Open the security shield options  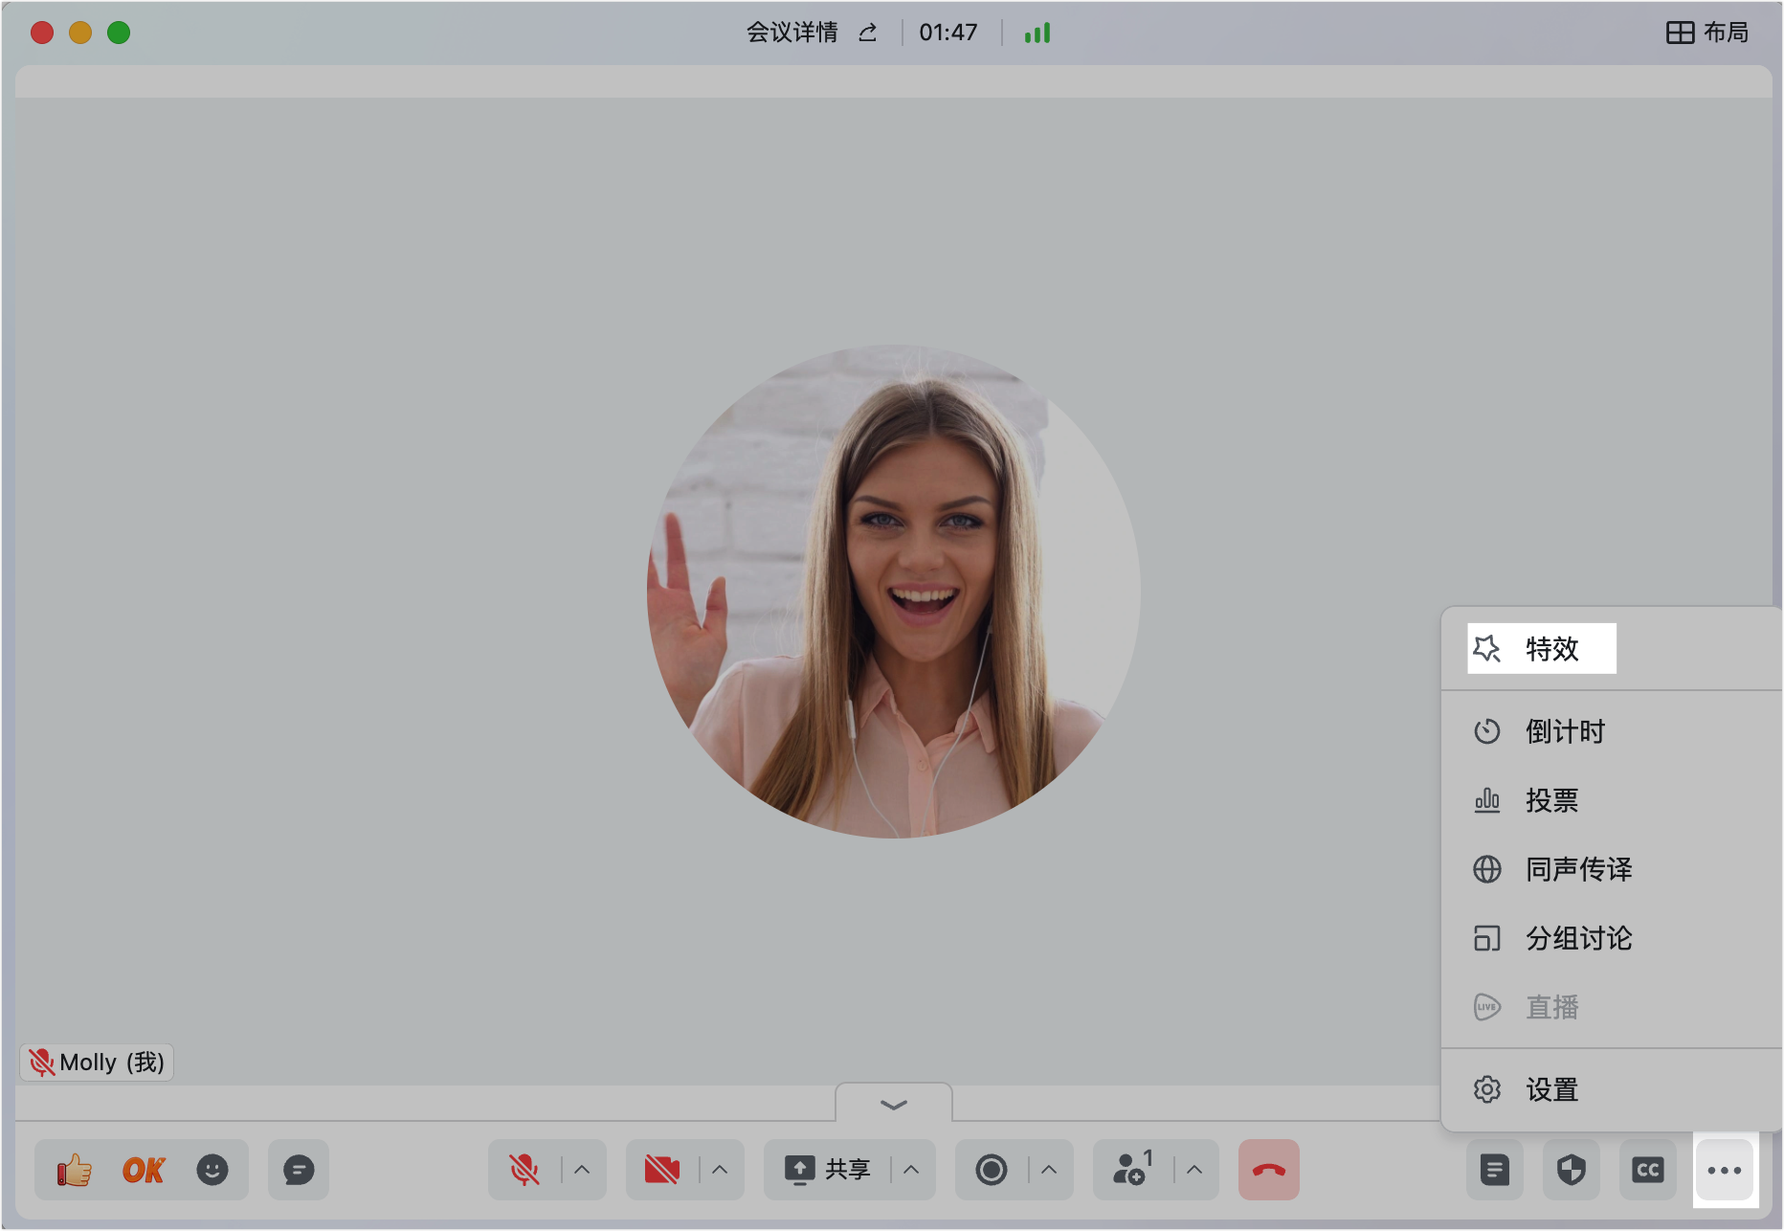1571,1170
